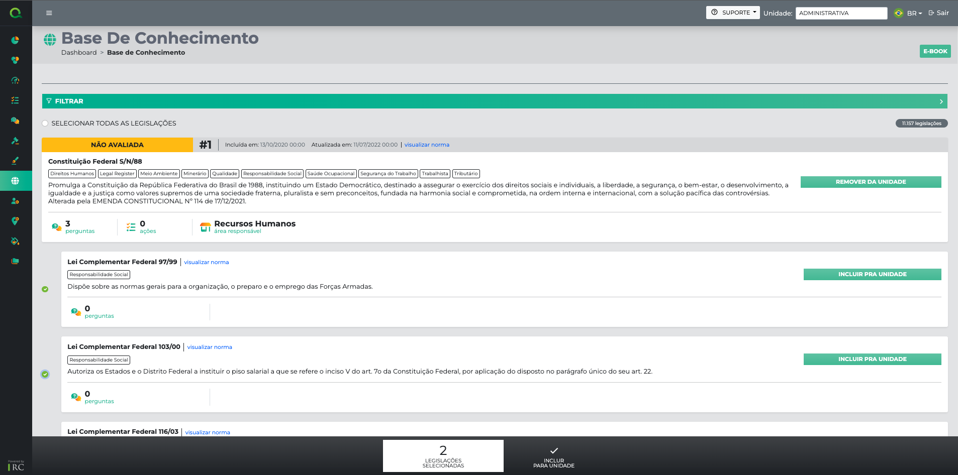
Task: Toggle selection of Lei Complementar Federal 97/99
Action: pos(45,289)
